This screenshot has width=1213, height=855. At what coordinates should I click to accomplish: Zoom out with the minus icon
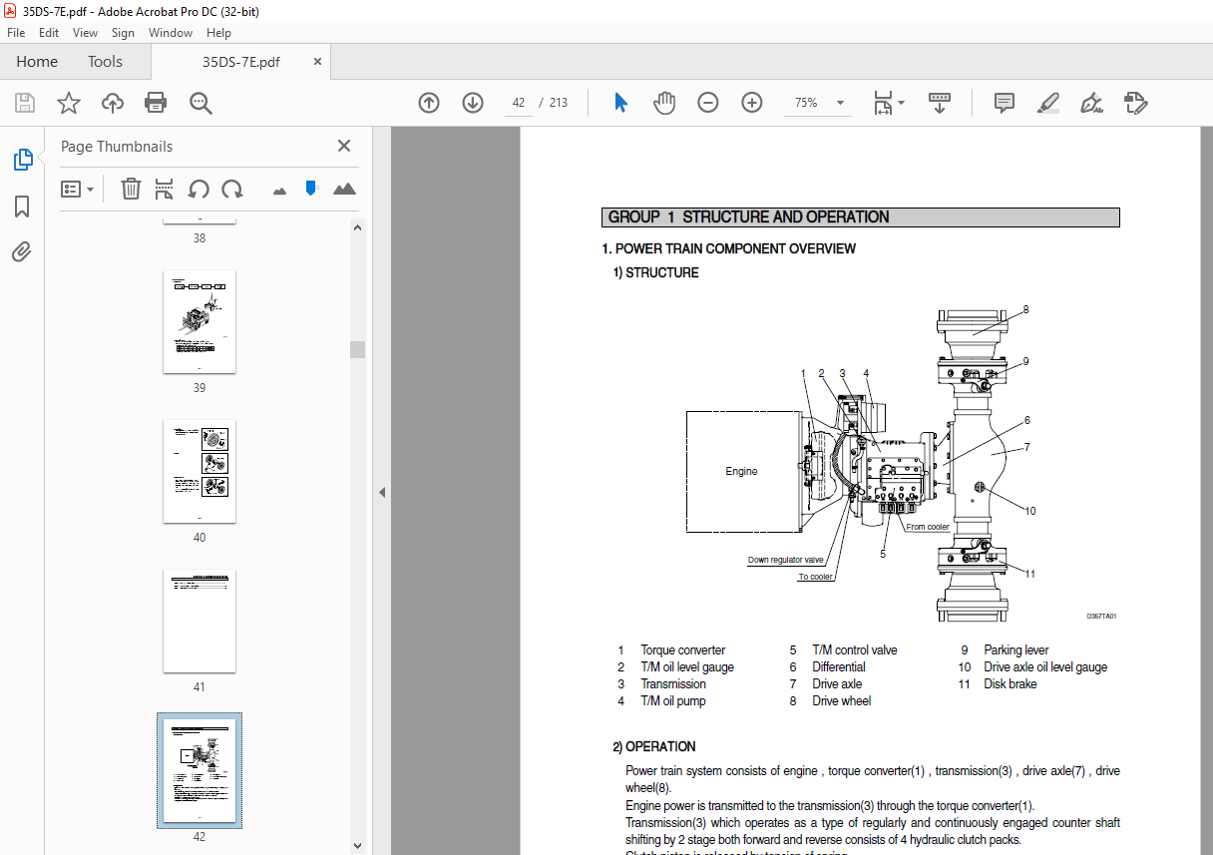708,103
